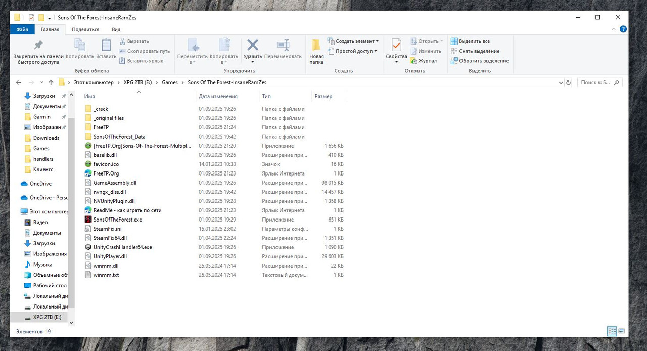Click Select all (Выделить все) button
The height and width of the screenshot is (351, 647).
tap(470, 41)
